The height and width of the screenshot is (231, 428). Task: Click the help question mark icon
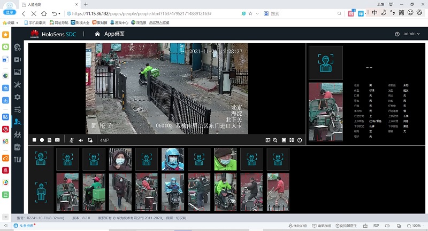coord(397,34)
